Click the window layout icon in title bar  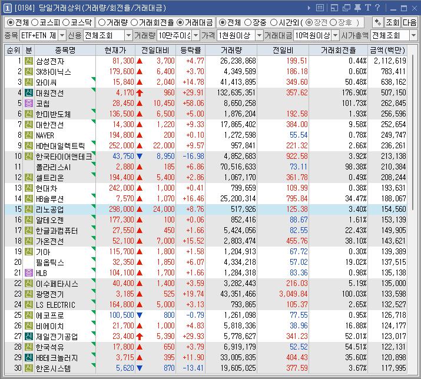334,8
